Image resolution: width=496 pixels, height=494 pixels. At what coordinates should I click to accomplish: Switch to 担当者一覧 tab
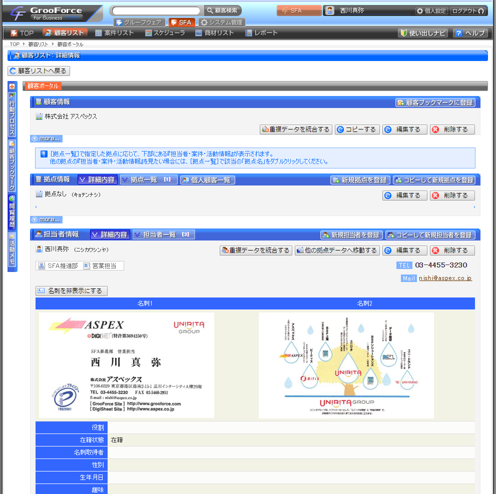163,234
